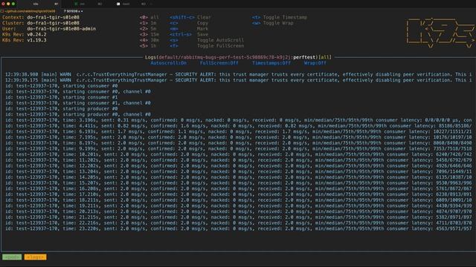
Task: Click the Toggle FullScreen hint
Action: click(x=220, y=46)
